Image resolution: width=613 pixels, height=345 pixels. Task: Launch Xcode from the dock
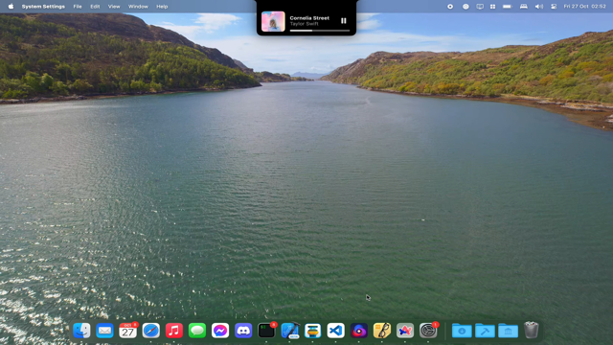click(289, 331)
